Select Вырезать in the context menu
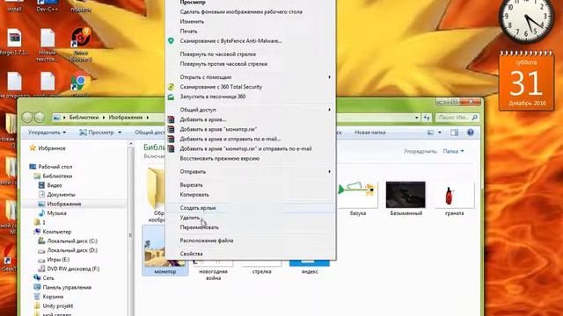Screen dimensions: 563x316 [x=192, y=185]
